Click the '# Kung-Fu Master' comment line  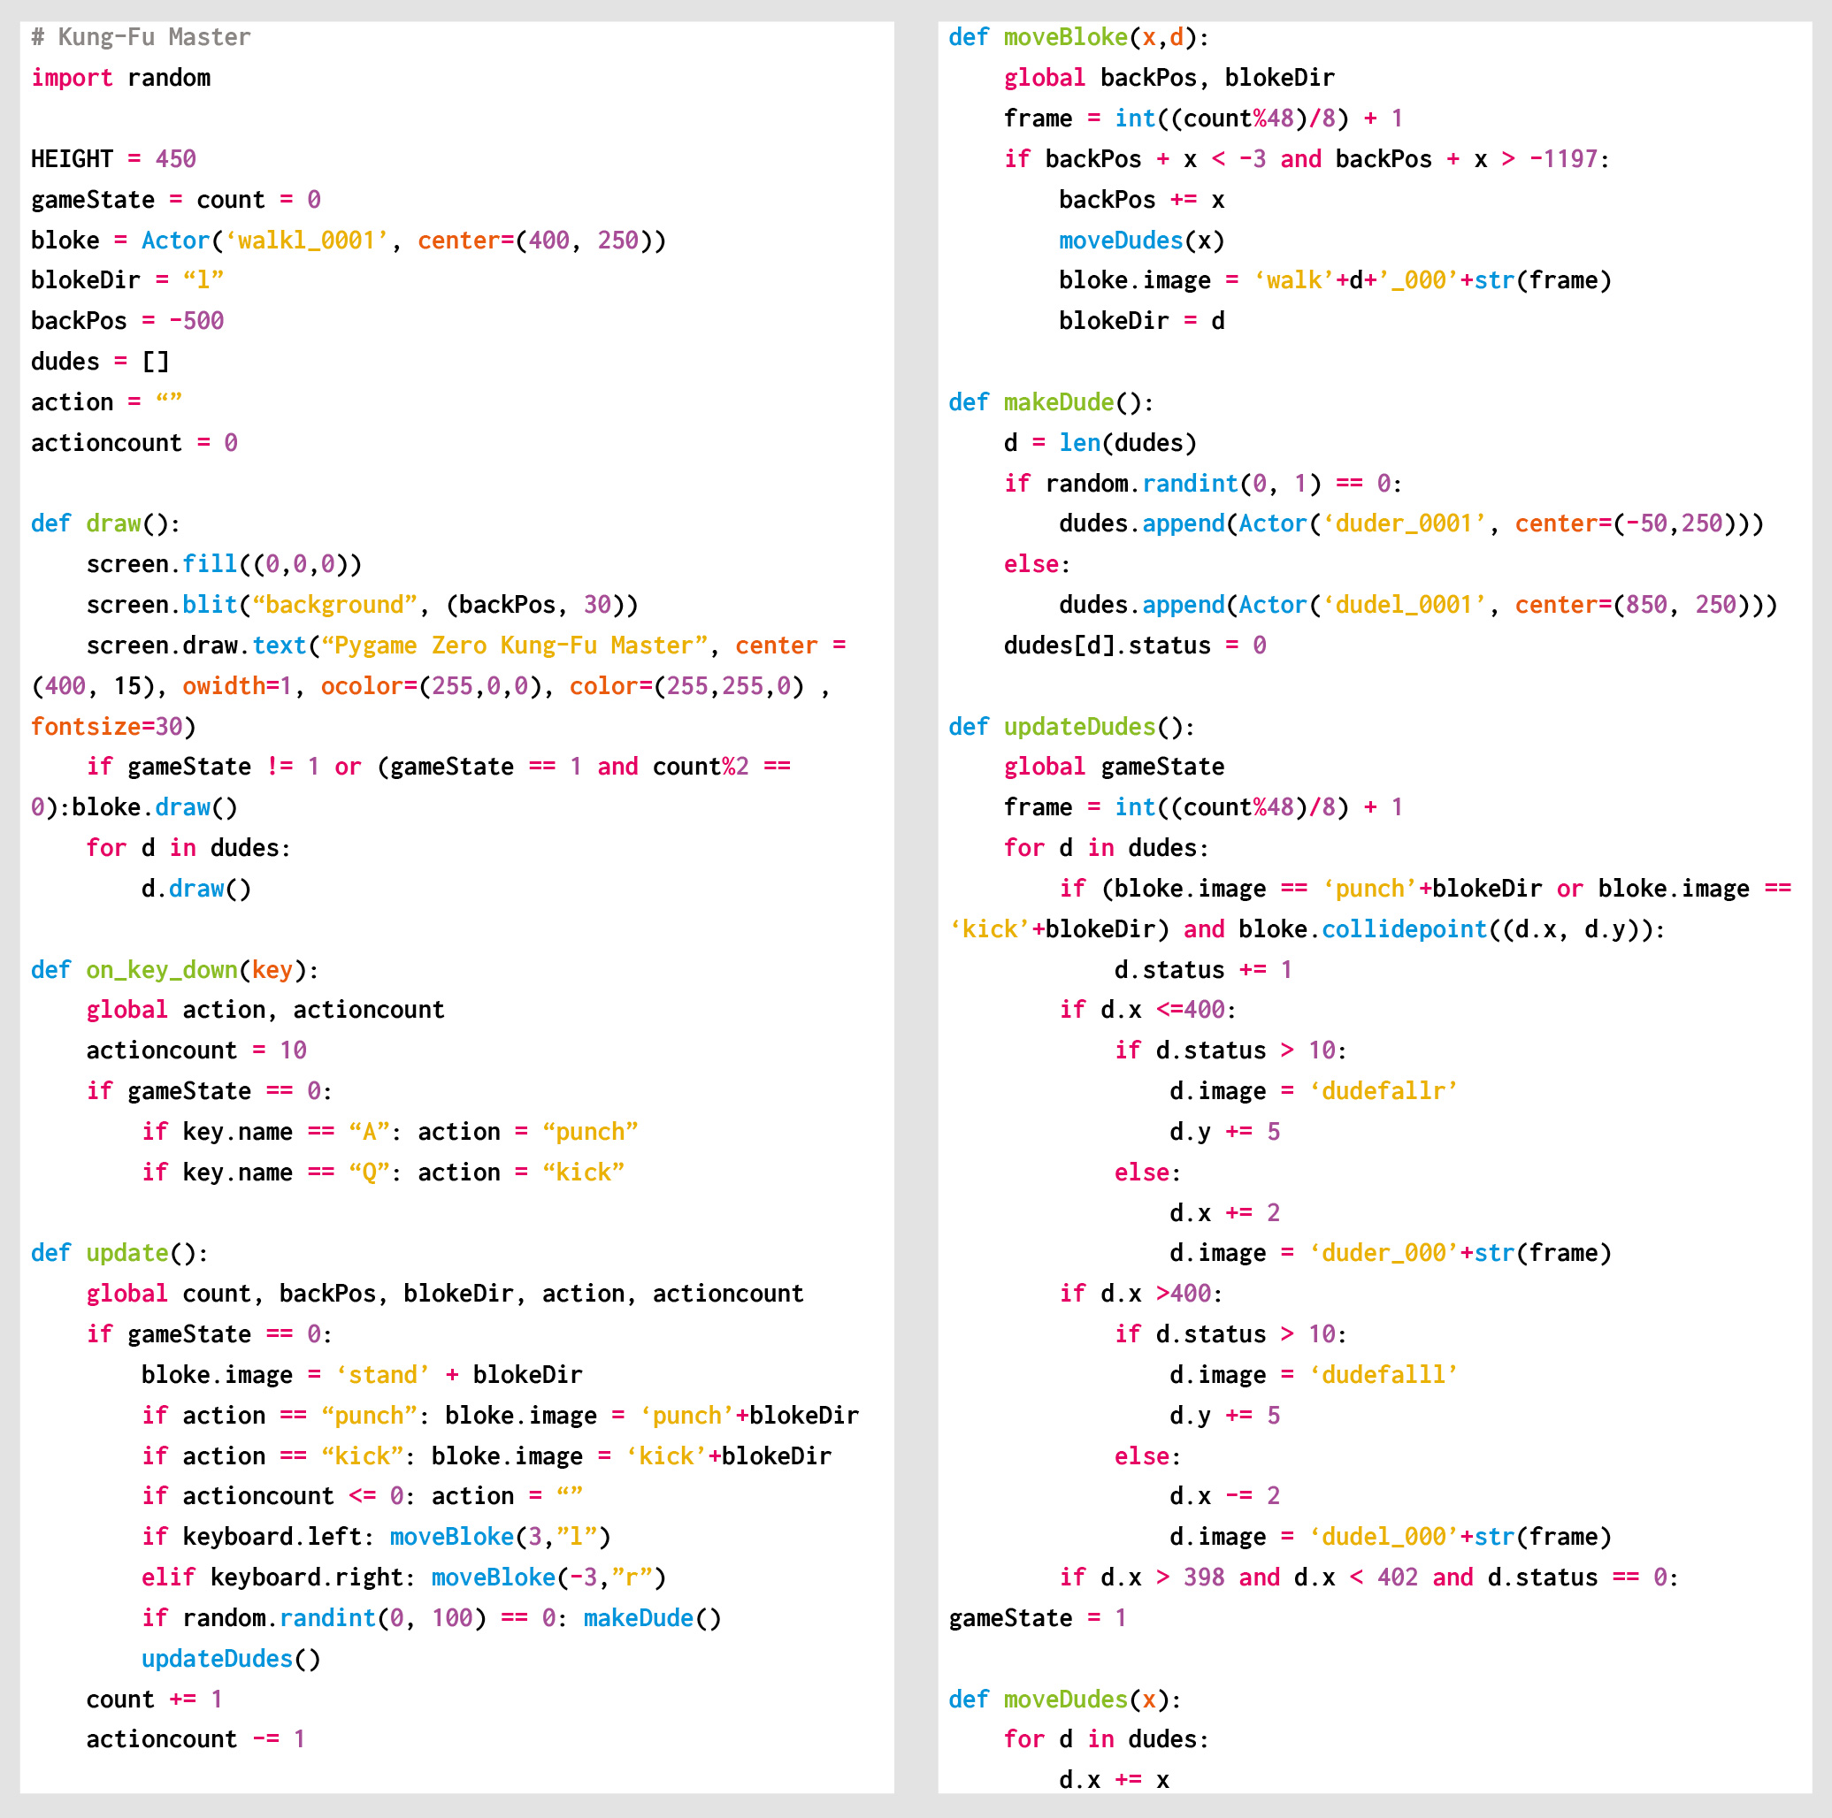point(141,37)
